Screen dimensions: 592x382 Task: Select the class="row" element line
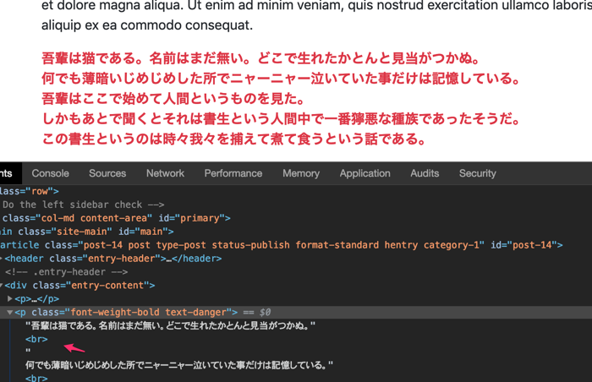tap(296, 191)
